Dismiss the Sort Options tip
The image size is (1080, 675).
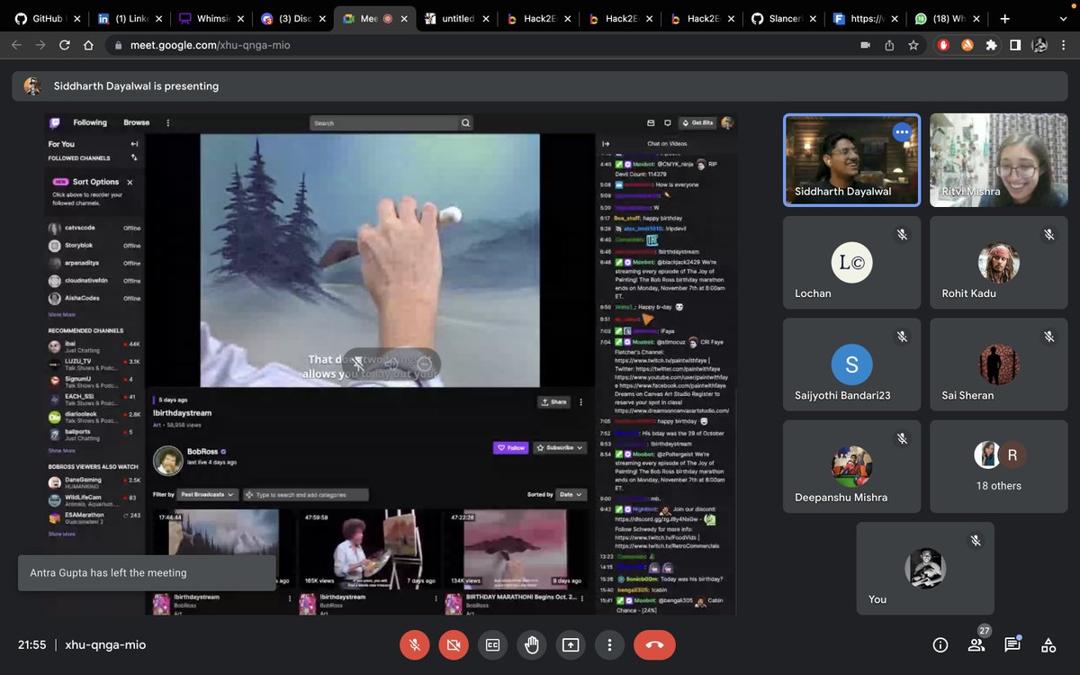pos(130,182)
